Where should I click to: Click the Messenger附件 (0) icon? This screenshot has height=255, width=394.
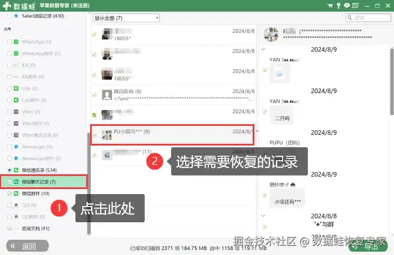click(16, 159)
